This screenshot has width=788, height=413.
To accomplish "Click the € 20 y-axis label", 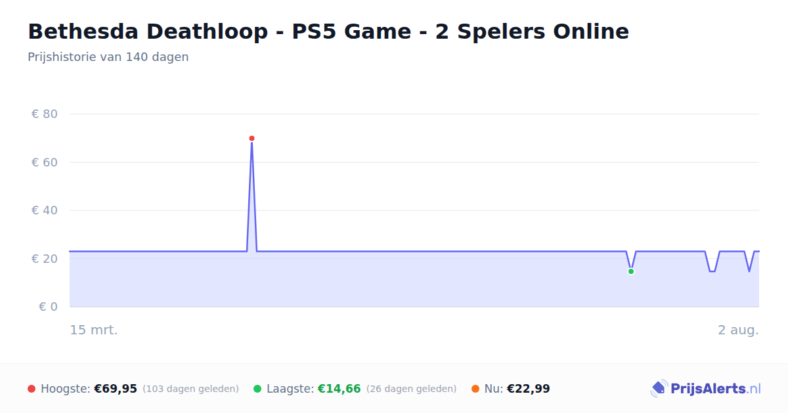I will (x=45, y=258).
